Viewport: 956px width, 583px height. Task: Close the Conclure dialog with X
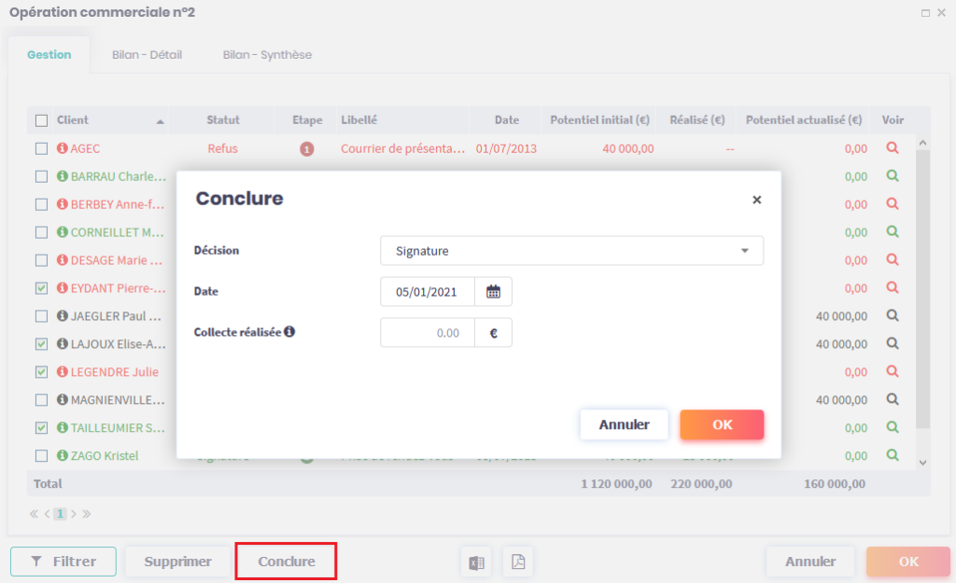click(756, 200)
